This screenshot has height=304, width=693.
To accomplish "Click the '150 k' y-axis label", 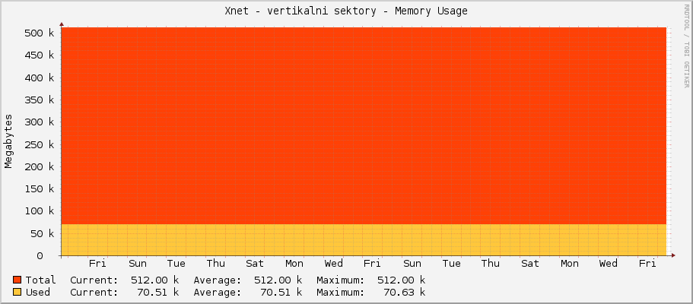I will click(x=40, y=188).
